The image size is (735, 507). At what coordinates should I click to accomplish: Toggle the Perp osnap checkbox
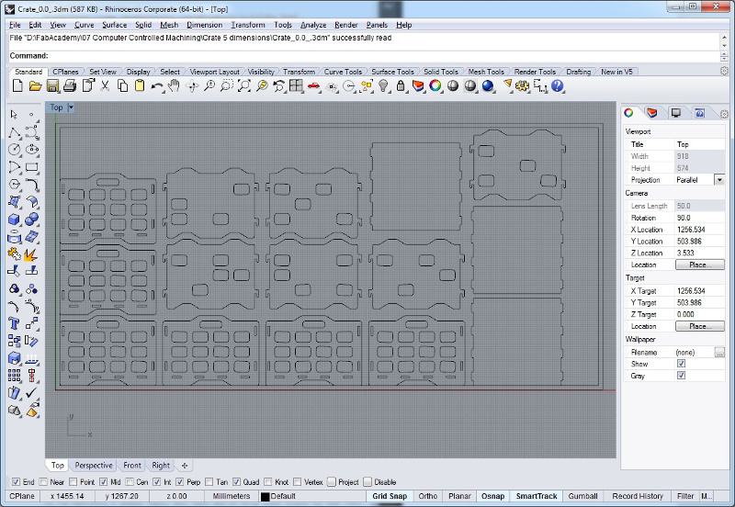(x=179, y=482)
